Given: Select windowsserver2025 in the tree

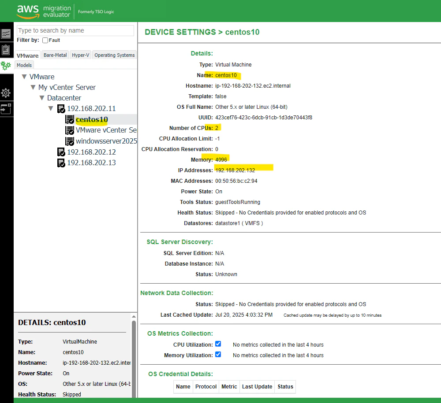Looking at the screenshot, I should [x=106, y=141].
